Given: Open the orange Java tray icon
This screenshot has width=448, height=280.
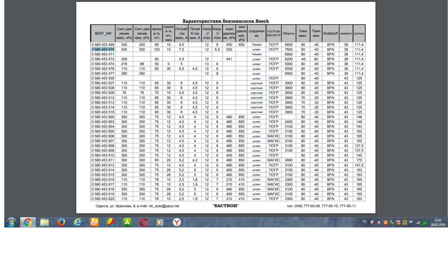Looking at the screenshot, I should coord(386,223).
